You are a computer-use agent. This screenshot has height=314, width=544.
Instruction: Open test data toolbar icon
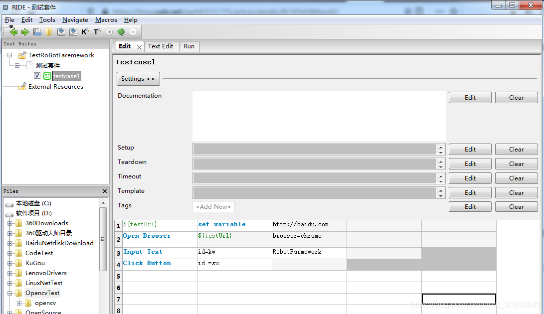coord(37,32)
